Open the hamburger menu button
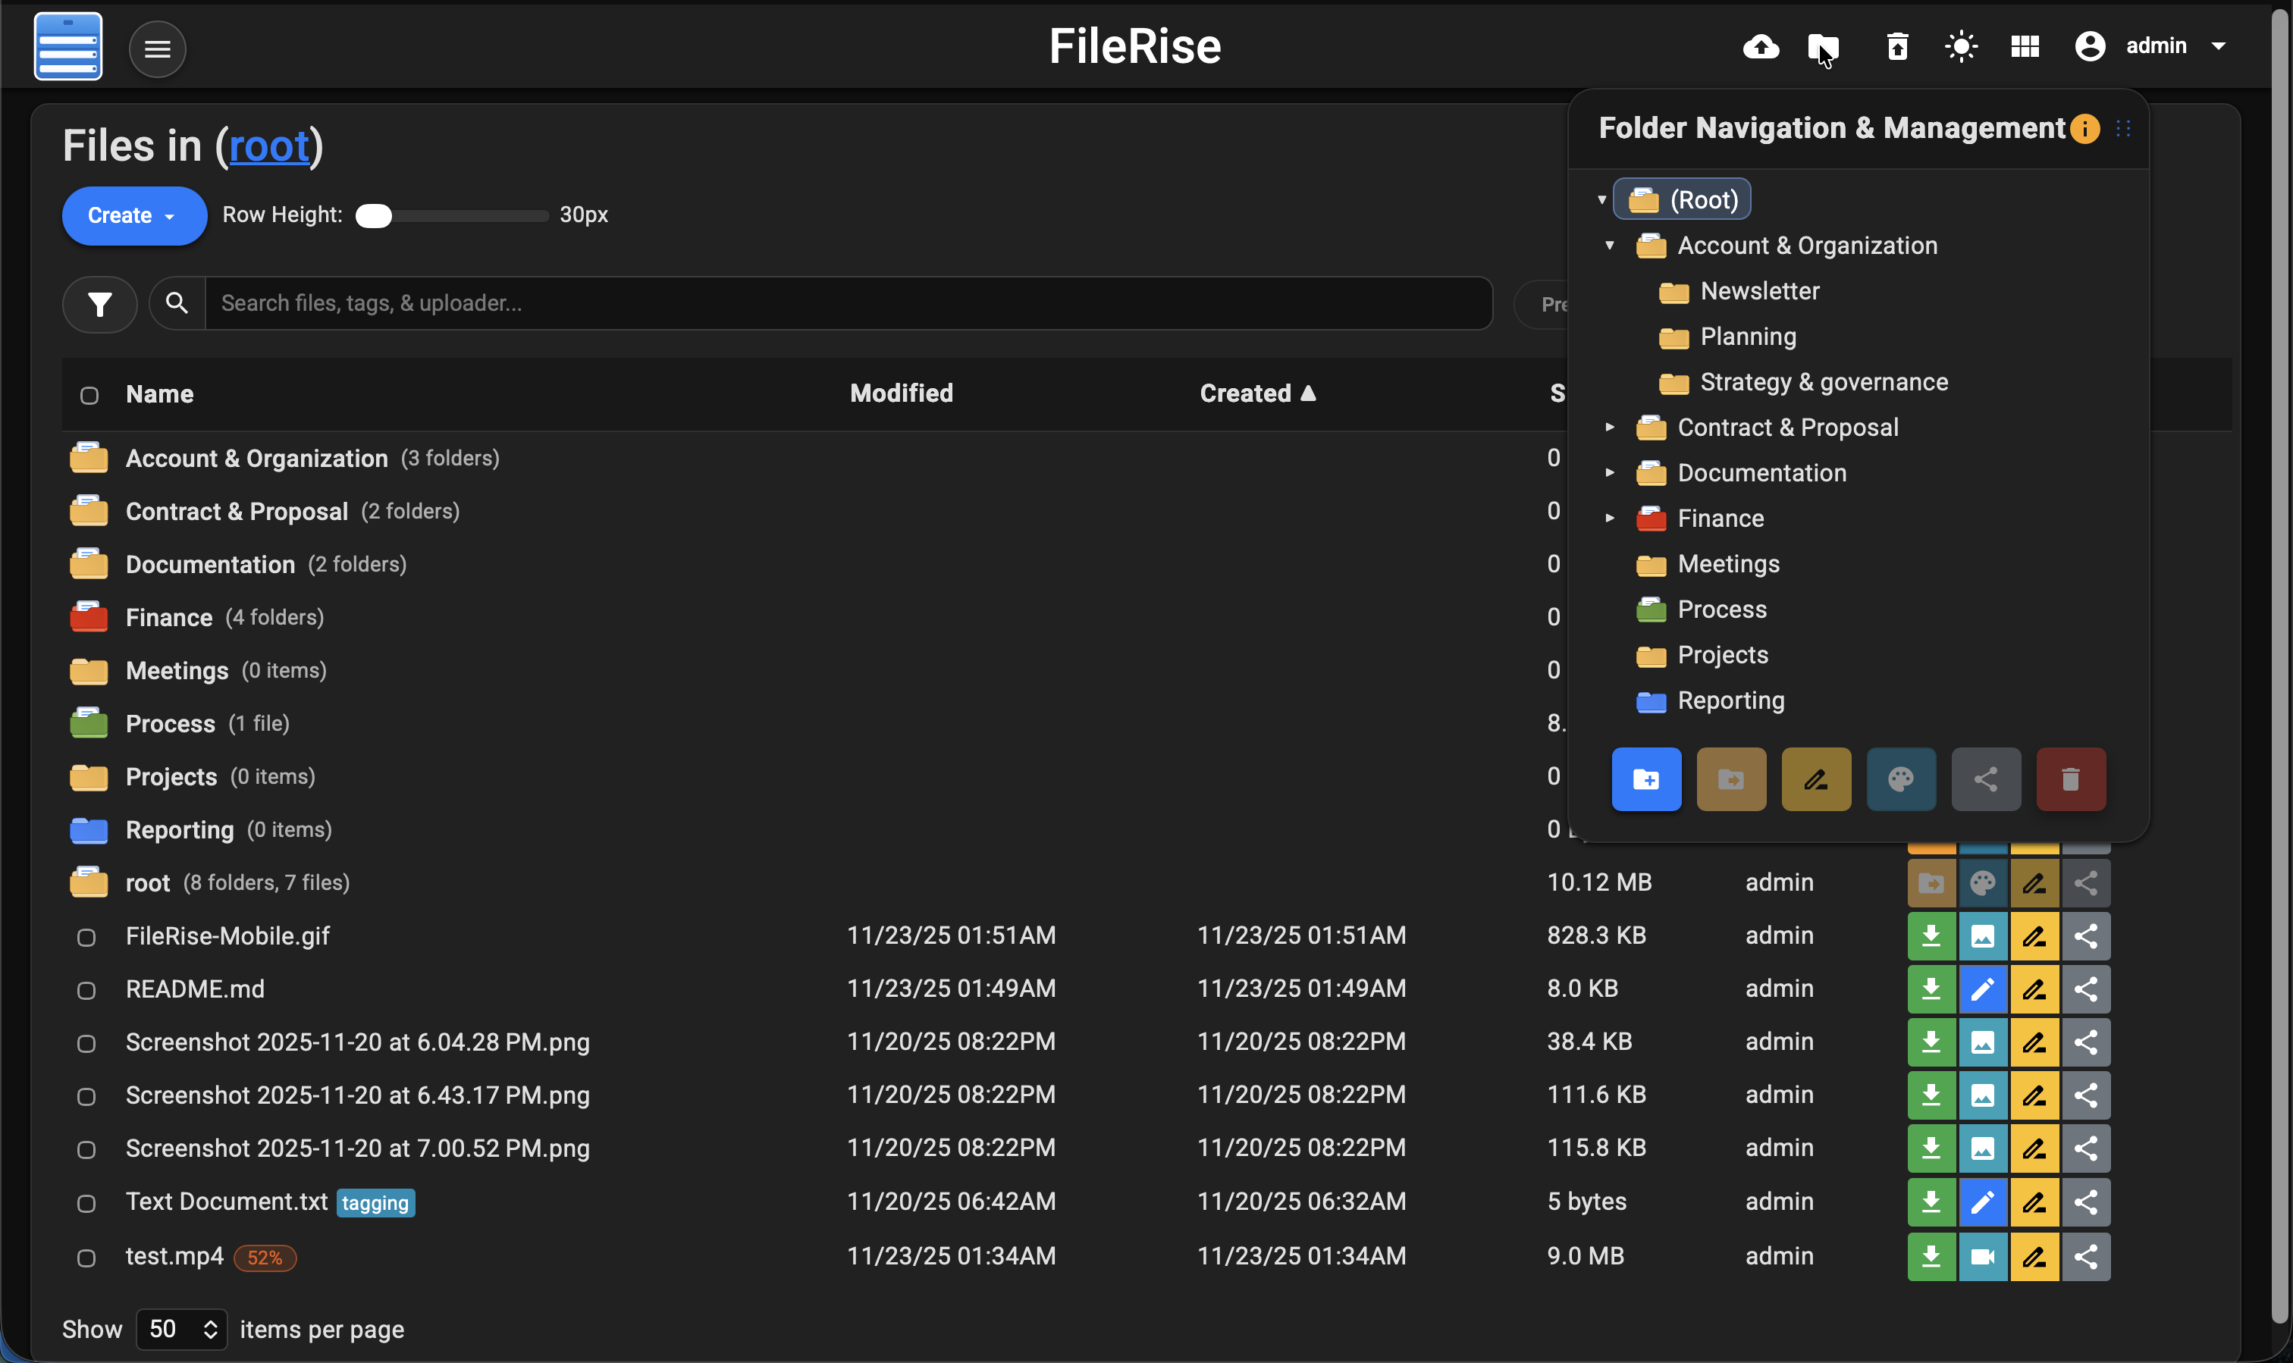Viewport: 2293px width, 1363px height. (157, 49)
